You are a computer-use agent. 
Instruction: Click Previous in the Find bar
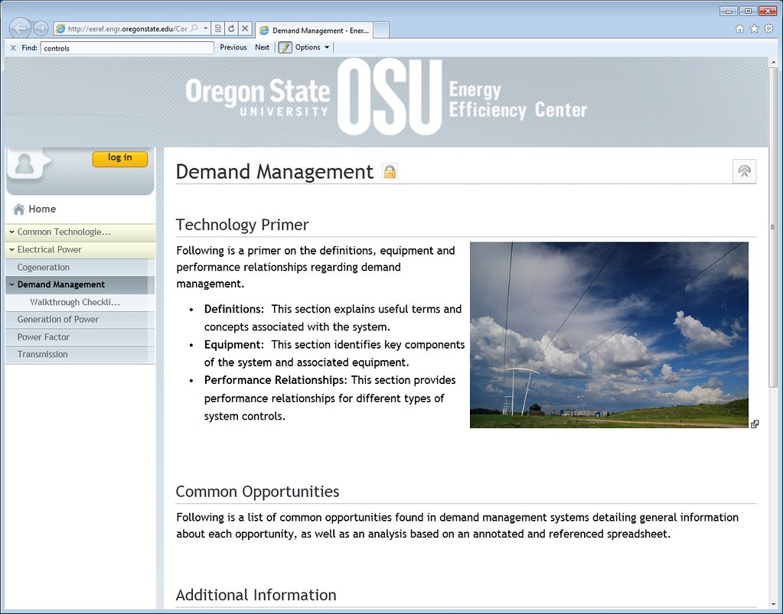[x=233, y=47]
